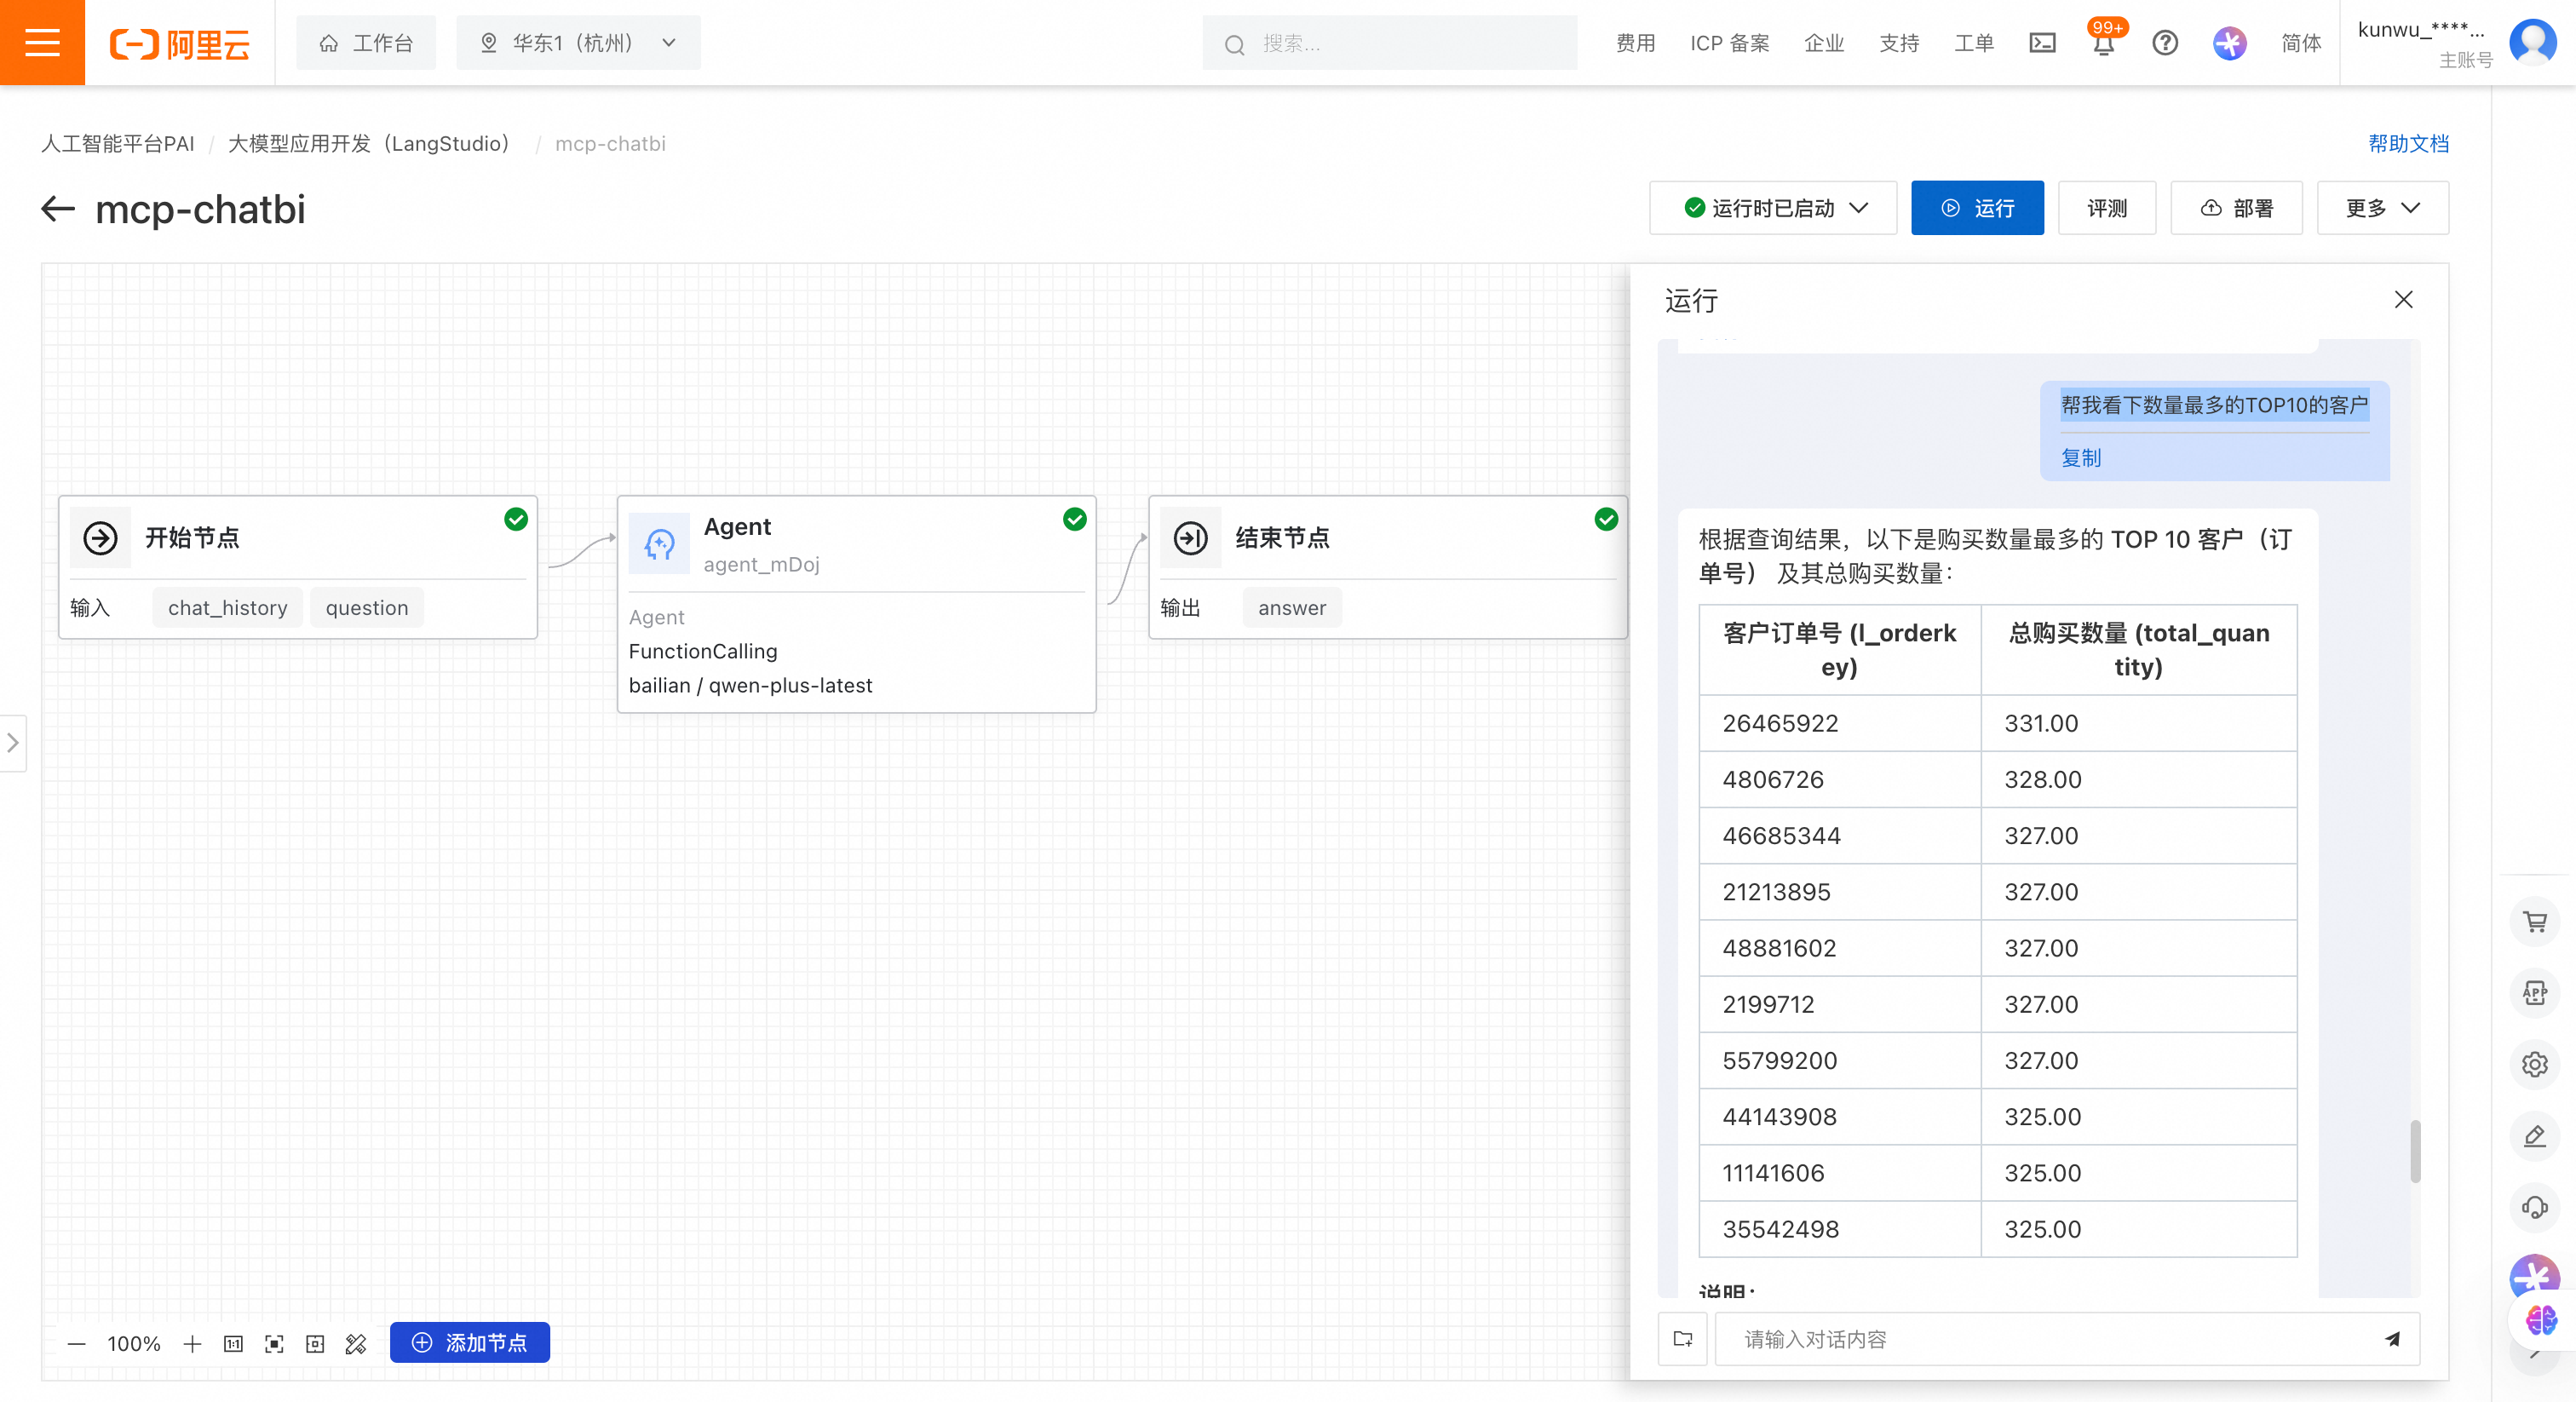
Task: Open the AI assistant icon in header
Action: click(x=2229, y=43)
